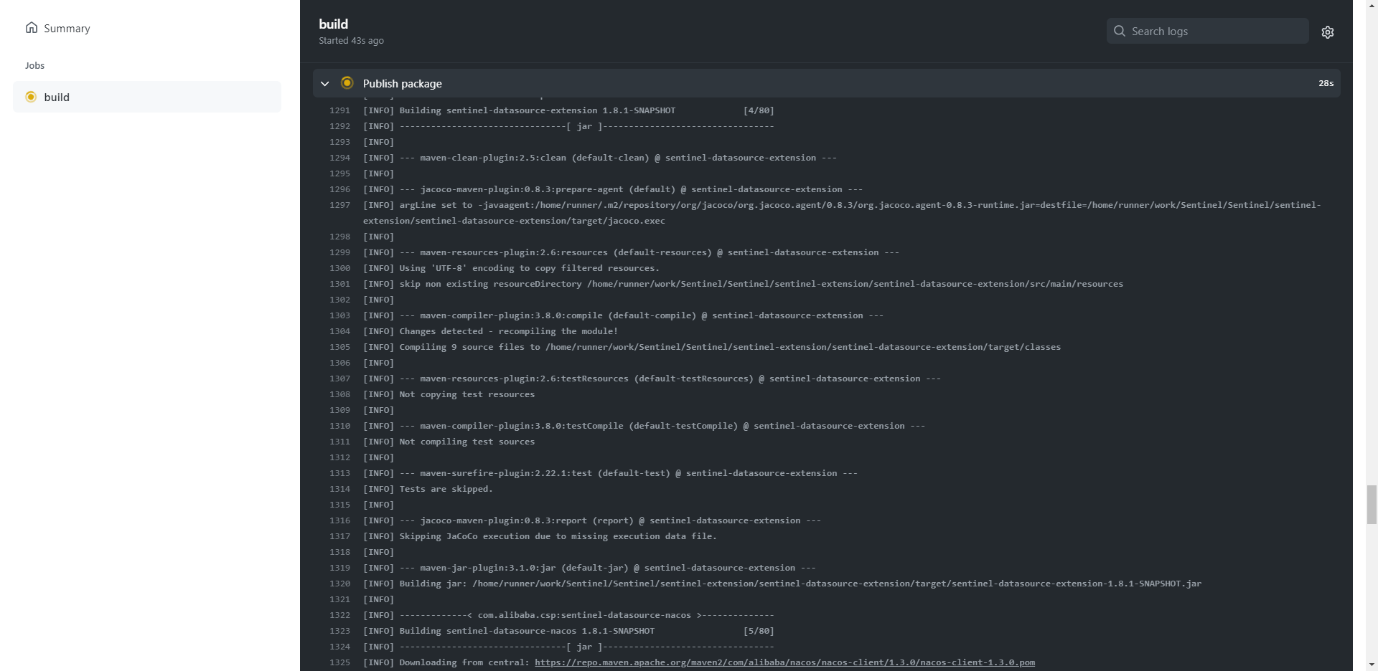Click the magnifier icon in Search logs
The height and width of the screenshot is (671, 1378).
(1119, 31)
